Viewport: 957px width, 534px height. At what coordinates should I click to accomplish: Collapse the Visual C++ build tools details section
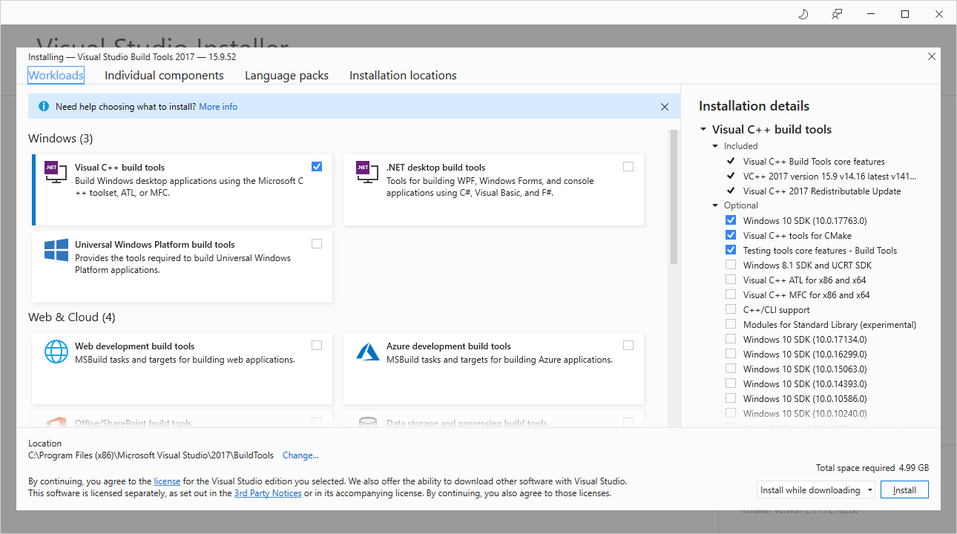pos(703,130)
